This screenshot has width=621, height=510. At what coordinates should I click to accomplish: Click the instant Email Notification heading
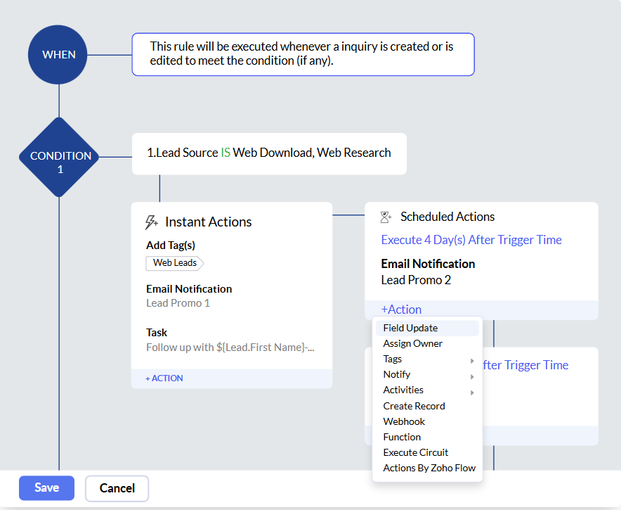189,288
